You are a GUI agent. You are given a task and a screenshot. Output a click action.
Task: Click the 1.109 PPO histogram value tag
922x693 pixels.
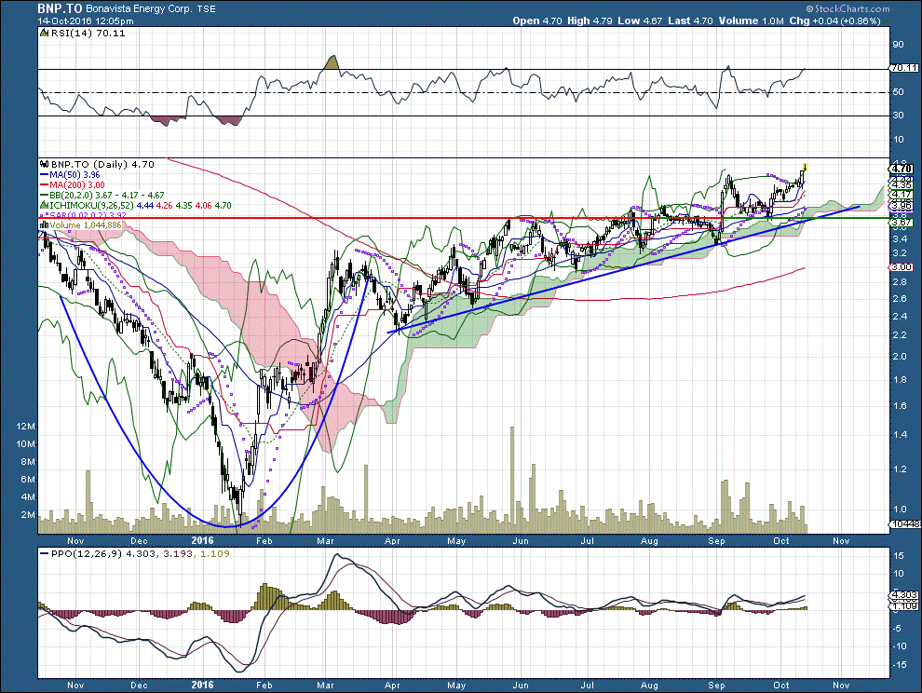coord(903,606)
